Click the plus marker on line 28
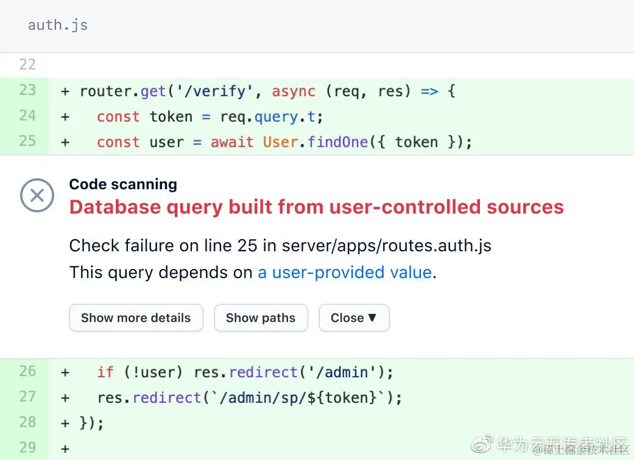Viewport: 634px width, 460px height. 65,422
